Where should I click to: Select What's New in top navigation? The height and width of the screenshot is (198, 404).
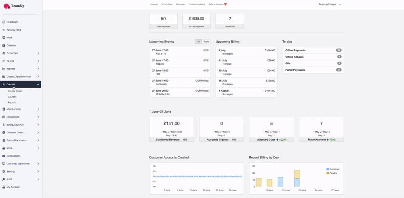tap(167, 4)
